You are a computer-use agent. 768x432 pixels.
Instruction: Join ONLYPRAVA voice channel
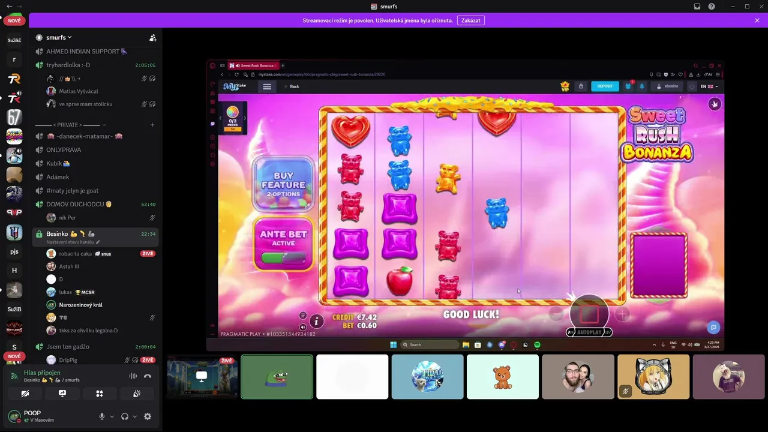coord(95,150)
